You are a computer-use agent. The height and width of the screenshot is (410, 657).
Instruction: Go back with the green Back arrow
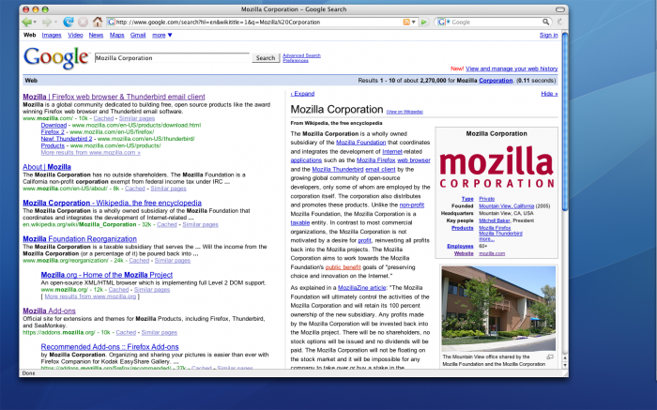26,22
